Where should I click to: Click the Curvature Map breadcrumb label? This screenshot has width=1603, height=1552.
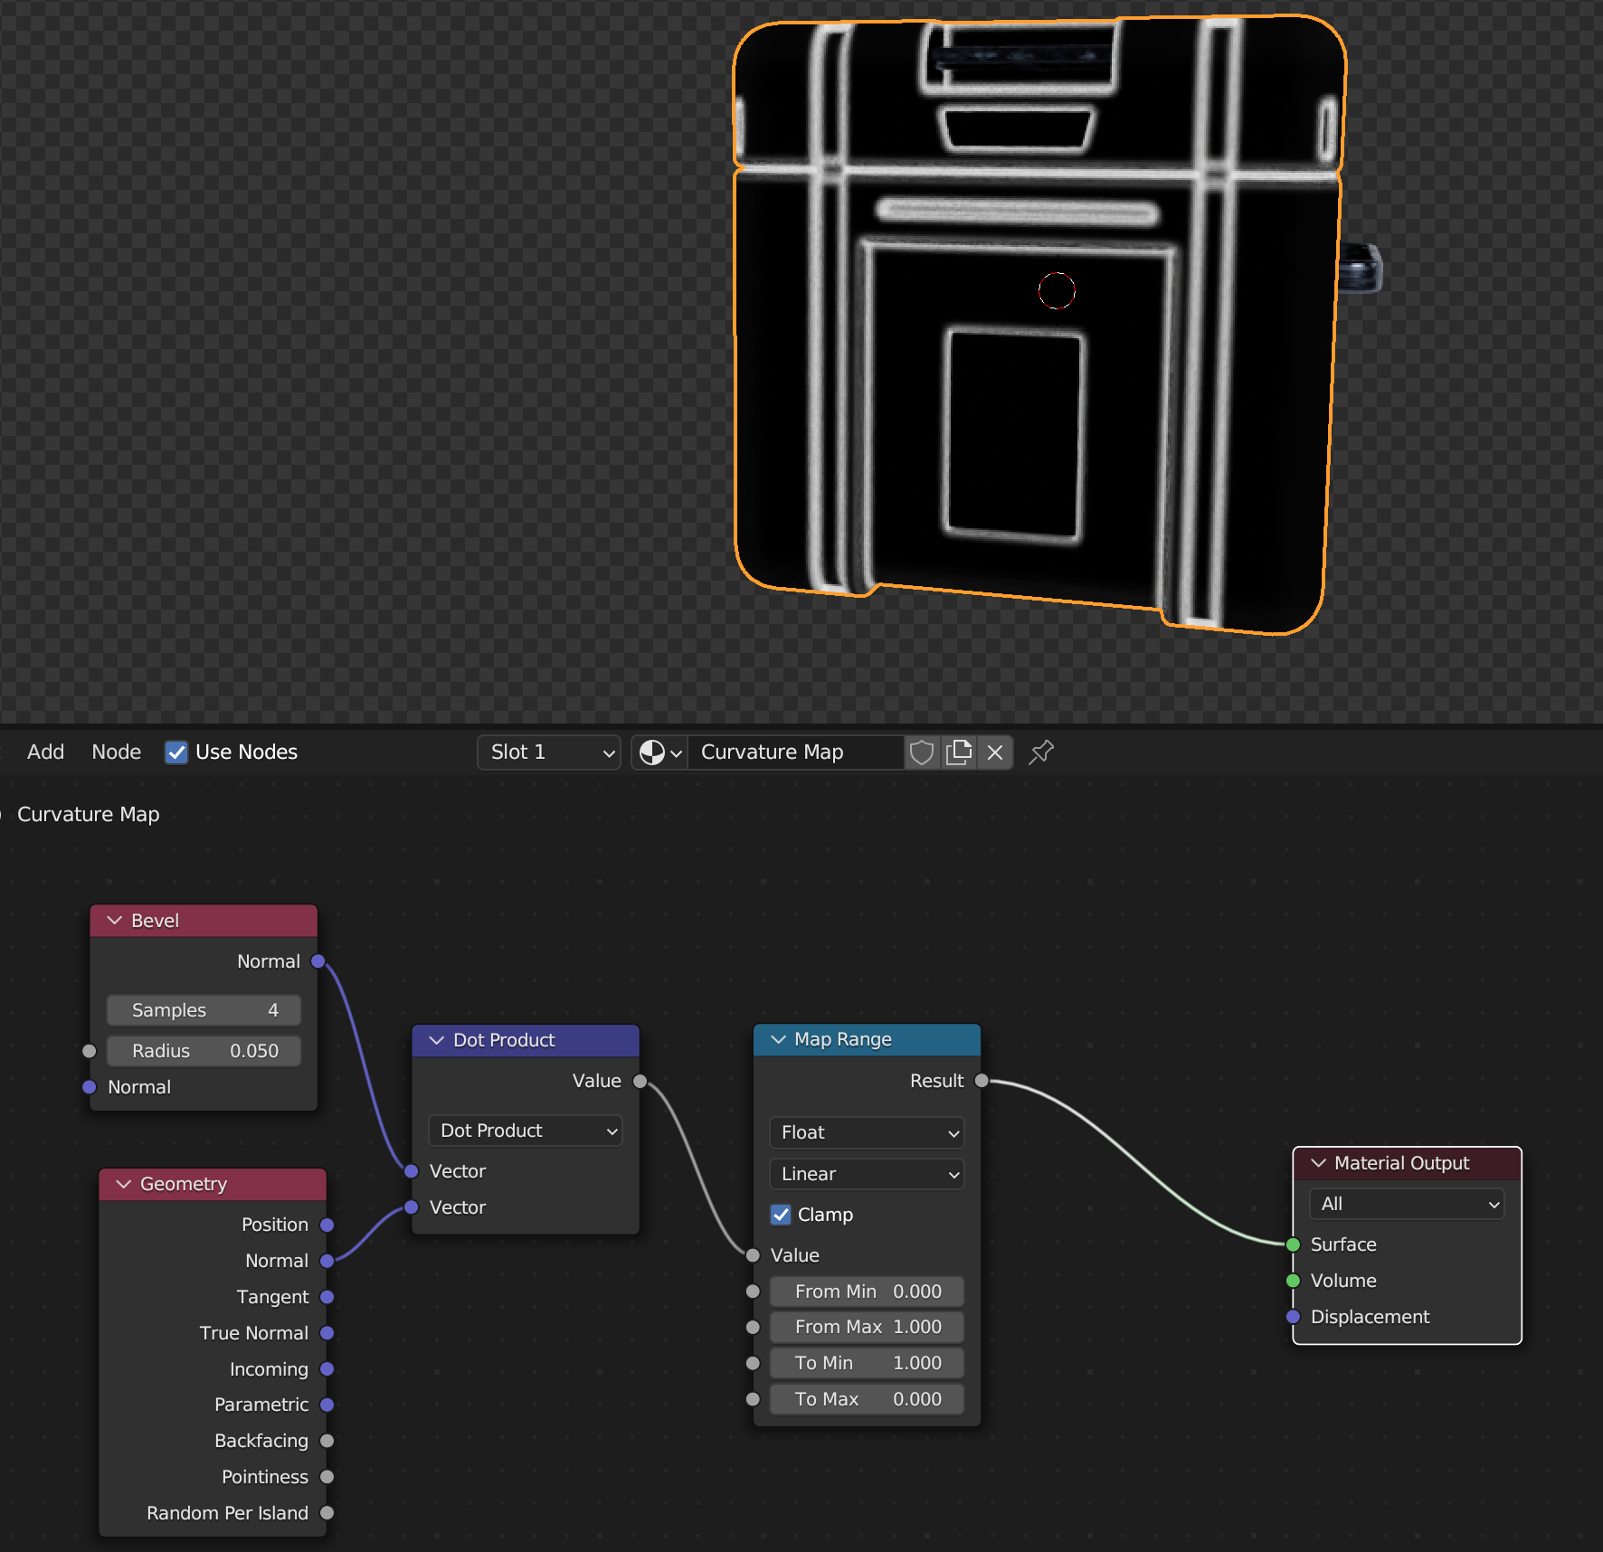pyautogui.click(x=88, y=814)
